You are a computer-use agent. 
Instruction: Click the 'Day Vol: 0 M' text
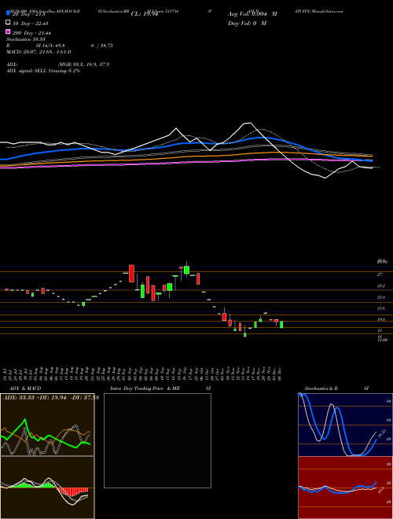[x=247, y=23]
